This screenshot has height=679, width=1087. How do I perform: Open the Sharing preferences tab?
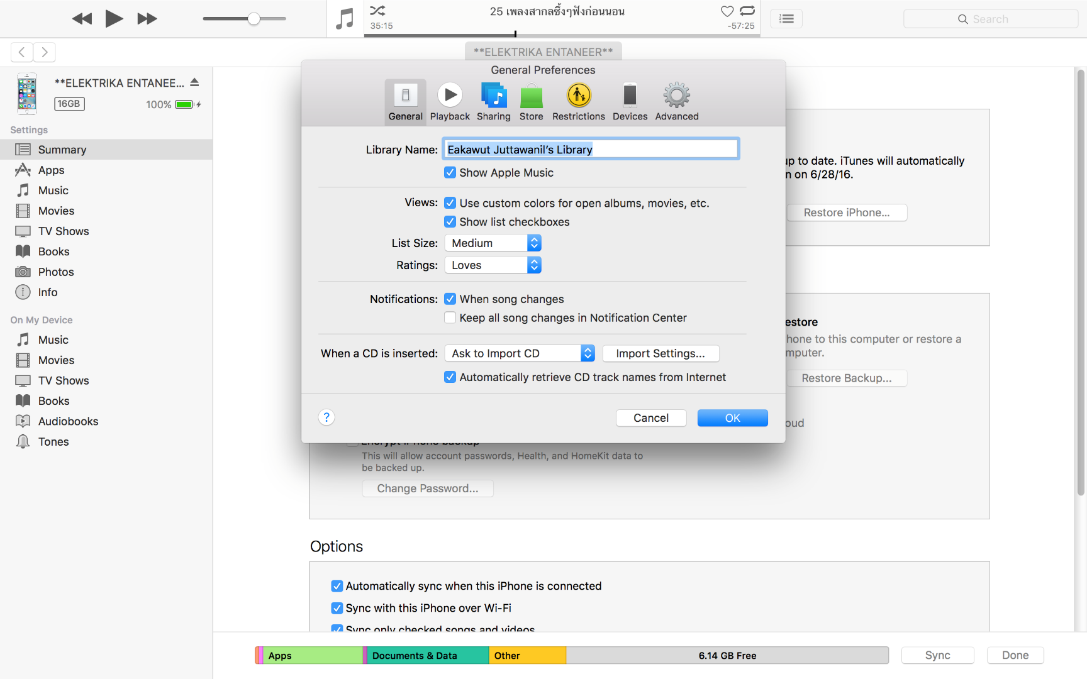click(494, 102)
